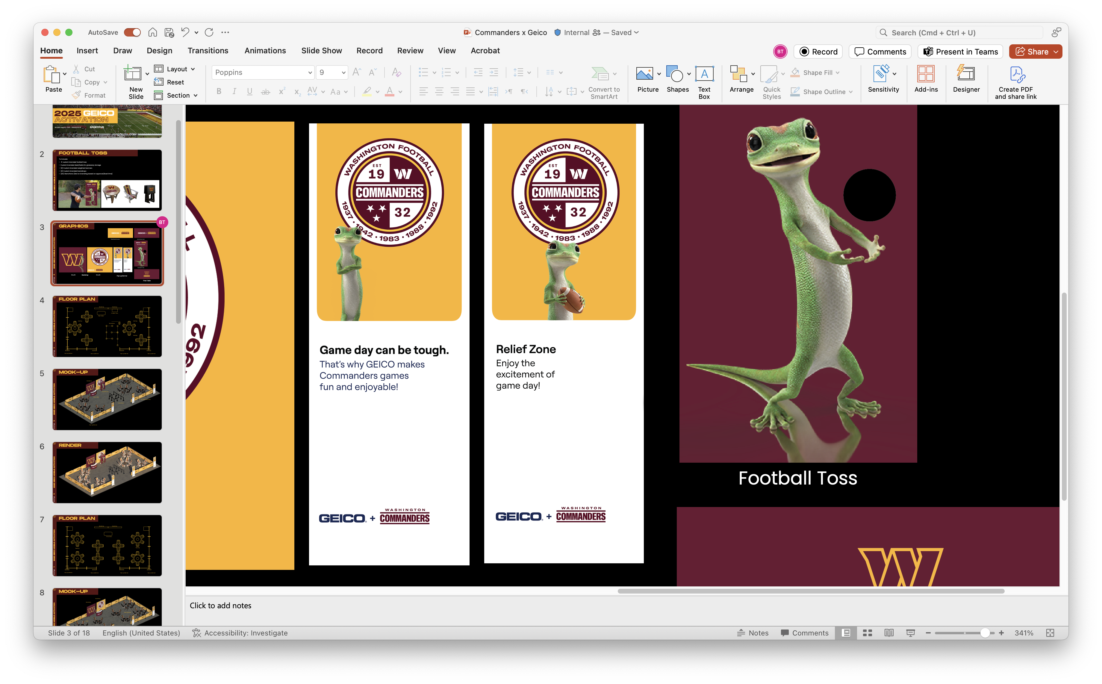Click the Home icon in title bar
The image size is (1102, 684).
[x=153, y=33]
